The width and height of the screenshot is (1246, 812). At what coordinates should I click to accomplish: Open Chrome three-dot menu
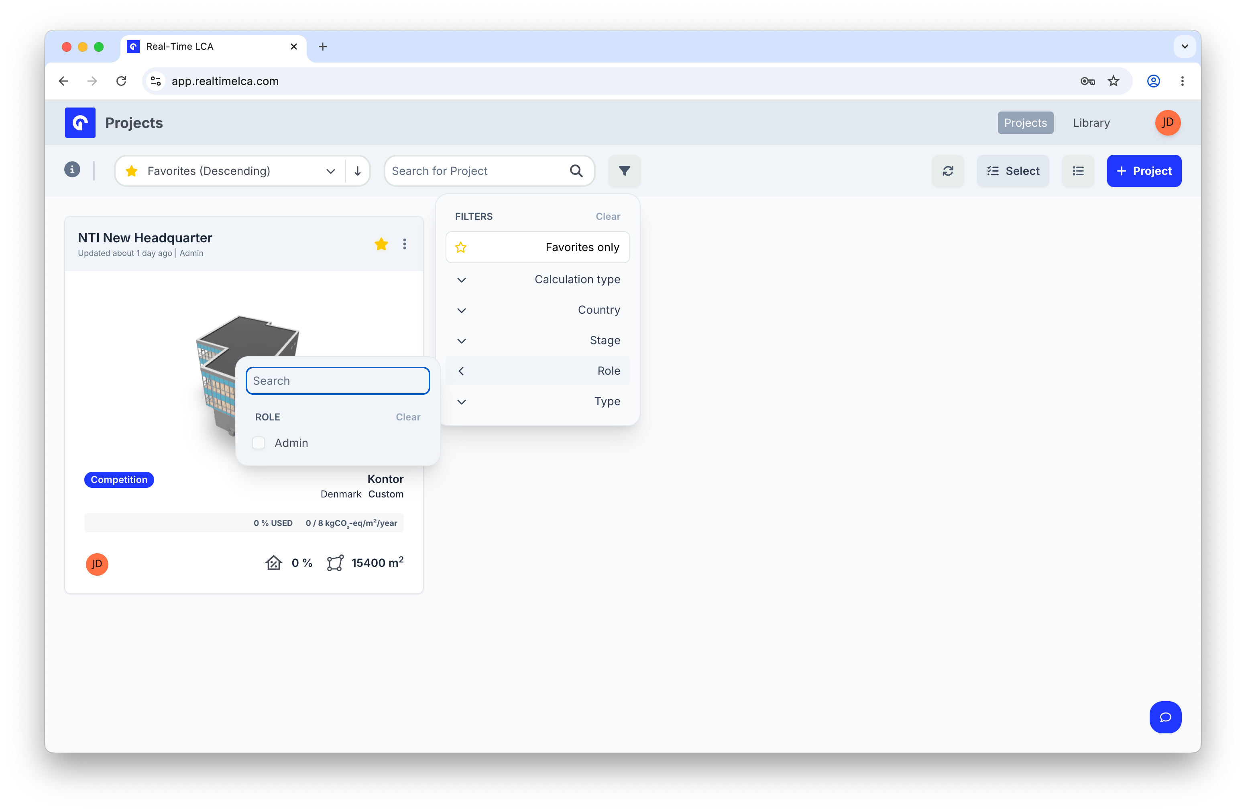click(x=1182, y=81)
